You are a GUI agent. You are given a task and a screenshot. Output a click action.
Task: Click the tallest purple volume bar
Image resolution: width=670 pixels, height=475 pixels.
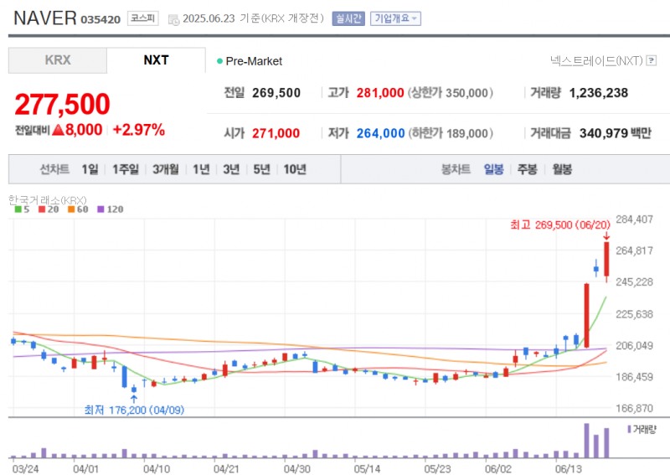coord(587,441)
